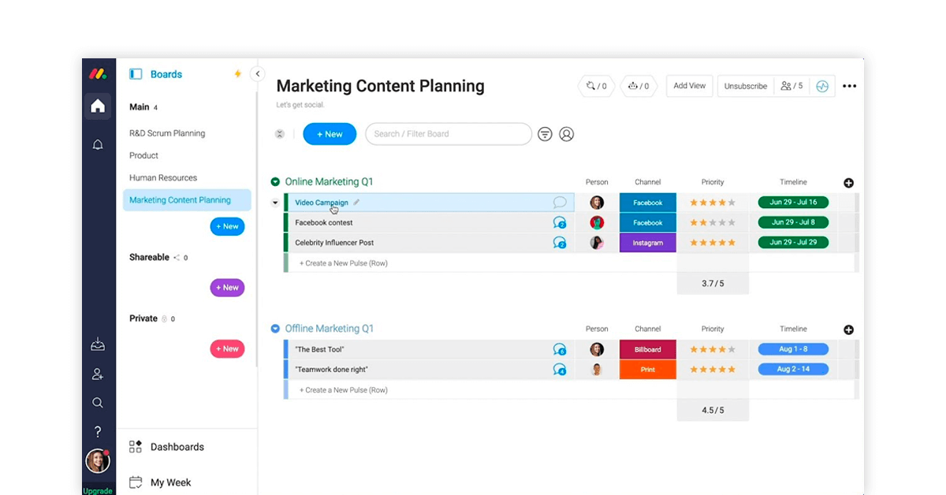Change the Video Campaign channel label
Image resolution: width=946 pixels, height=495 pixels.
(x=648, y=203)
